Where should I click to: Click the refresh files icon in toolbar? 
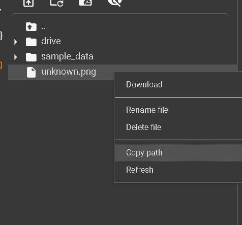(56, 3)
